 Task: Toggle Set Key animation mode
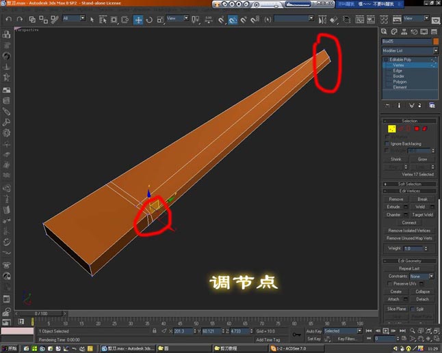(x=314, y=339)
